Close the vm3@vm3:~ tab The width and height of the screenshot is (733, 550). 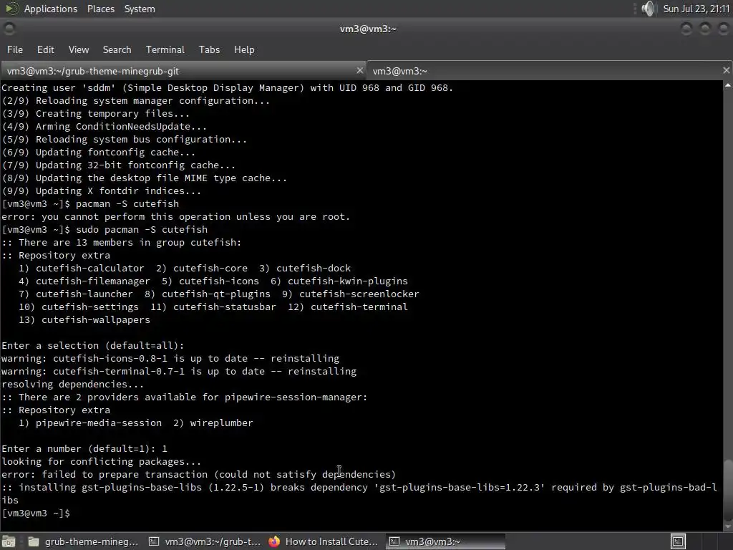pos(726,70)
